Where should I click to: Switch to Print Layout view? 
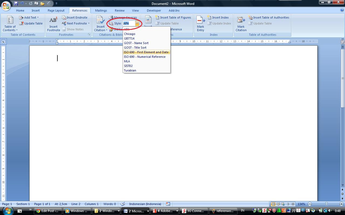click(x=273, y=204)
